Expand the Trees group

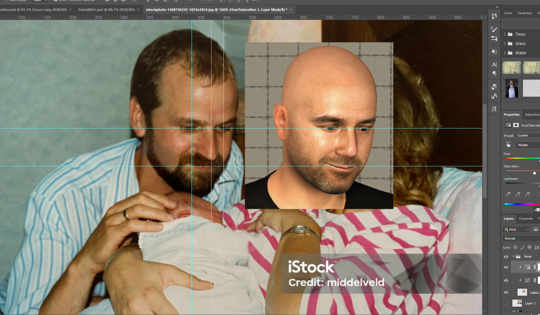click(505, 34)
